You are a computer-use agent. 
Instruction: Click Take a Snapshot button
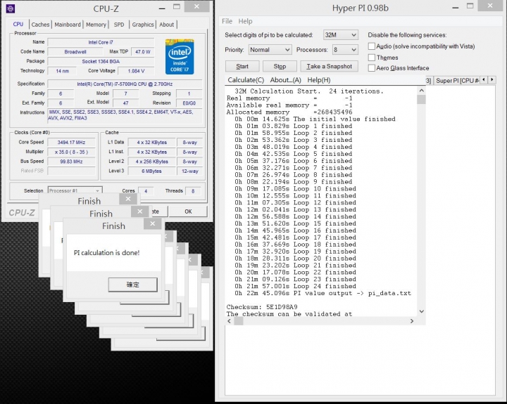tap(329, 67)
